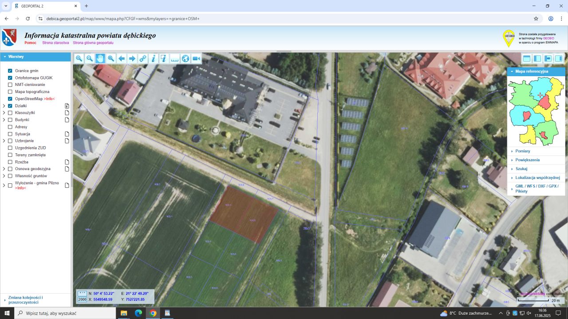Image resolution: width=568 pixels, height=319 pixels.
Task: Expand the Budynki layer tree
Action: point(4,120)
